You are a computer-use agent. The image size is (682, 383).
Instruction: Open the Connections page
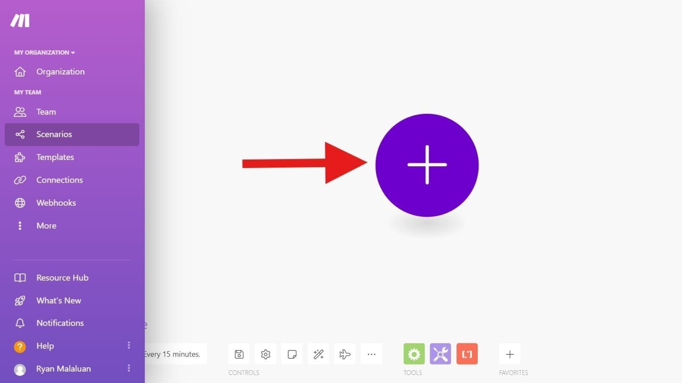(59, 180)
